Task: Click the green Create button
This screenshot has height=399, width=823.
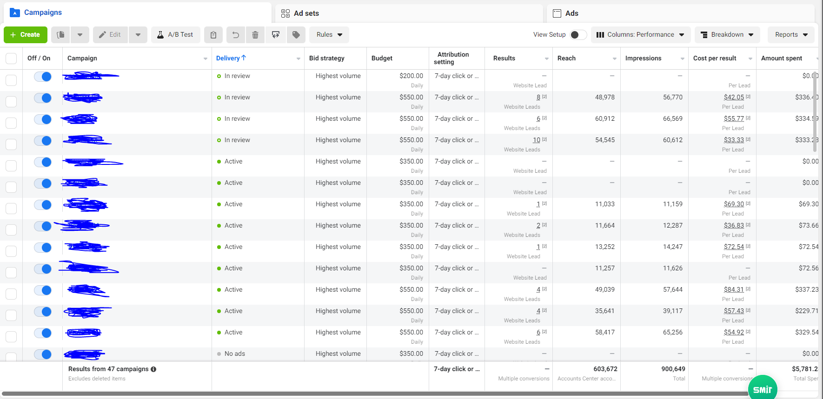Action: pyautogui.click(x=25, y=35)
